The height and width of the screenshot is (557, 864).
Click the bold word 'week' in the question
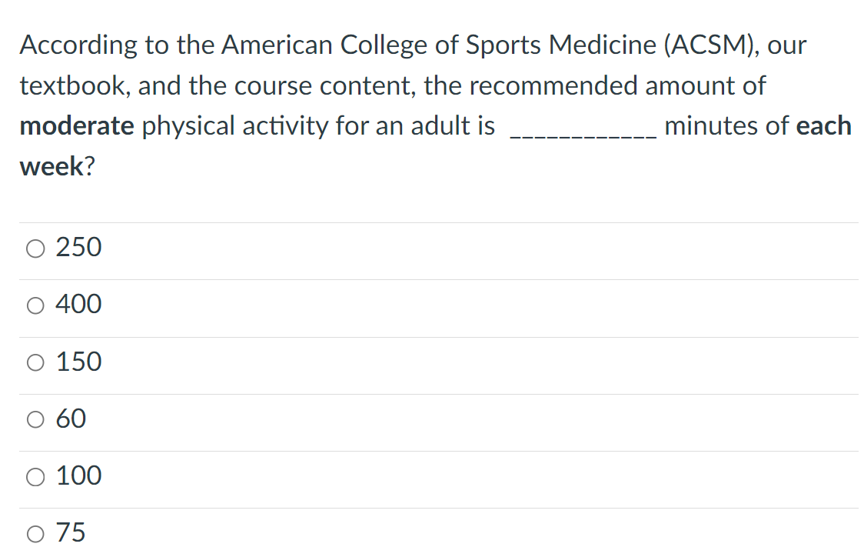coord(52,166)
